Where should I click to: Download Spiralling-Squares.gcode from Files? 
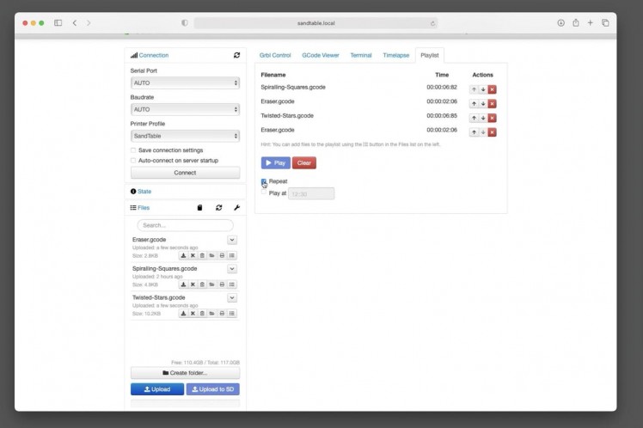183,284
